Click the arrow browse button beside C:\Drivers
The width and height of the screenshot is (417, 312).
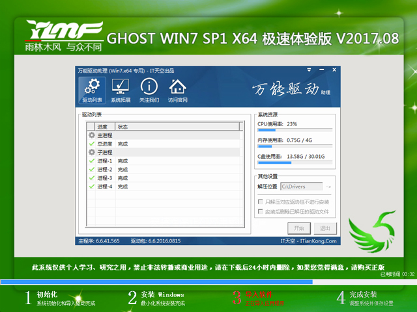(328, 187)
